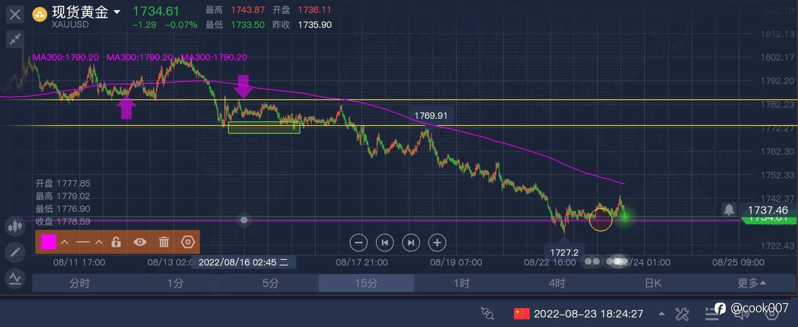Expand the 更多 timeframe menu
Viewport: 798px width, 327px height.
pyautogui.click(x=751, y=283)
